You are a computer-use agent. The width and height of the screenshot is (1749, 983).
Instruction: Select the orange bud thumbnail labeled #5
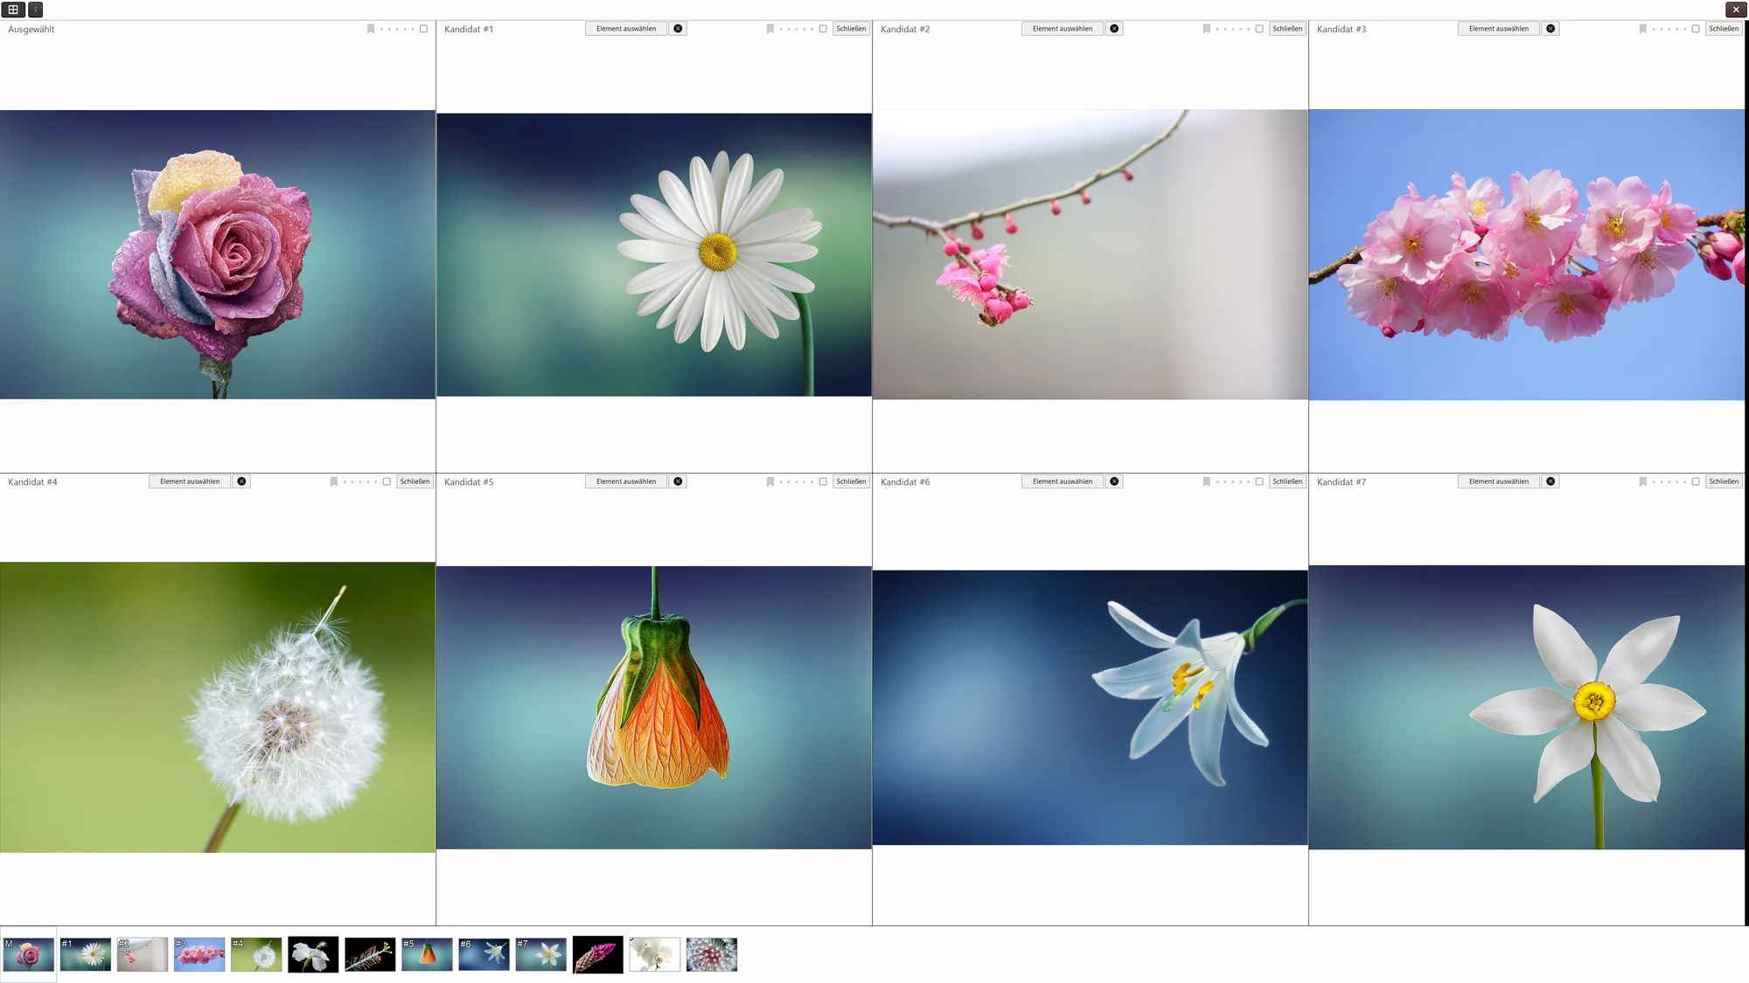coord(427,955)
